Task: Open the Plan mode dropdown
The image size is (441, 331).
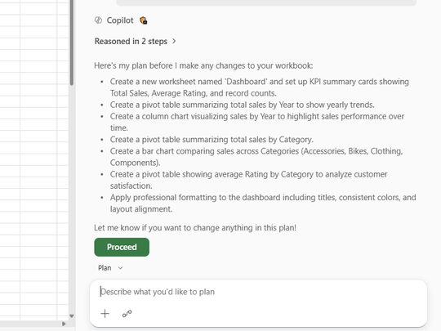Action: (110, 268)
